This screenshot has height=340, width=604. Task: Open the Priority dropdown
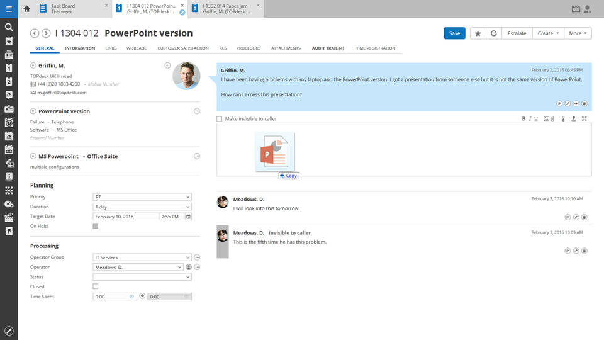142,197
